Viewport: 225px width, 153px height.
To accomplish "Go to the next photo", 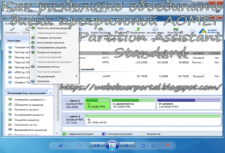I will [127, 145].
